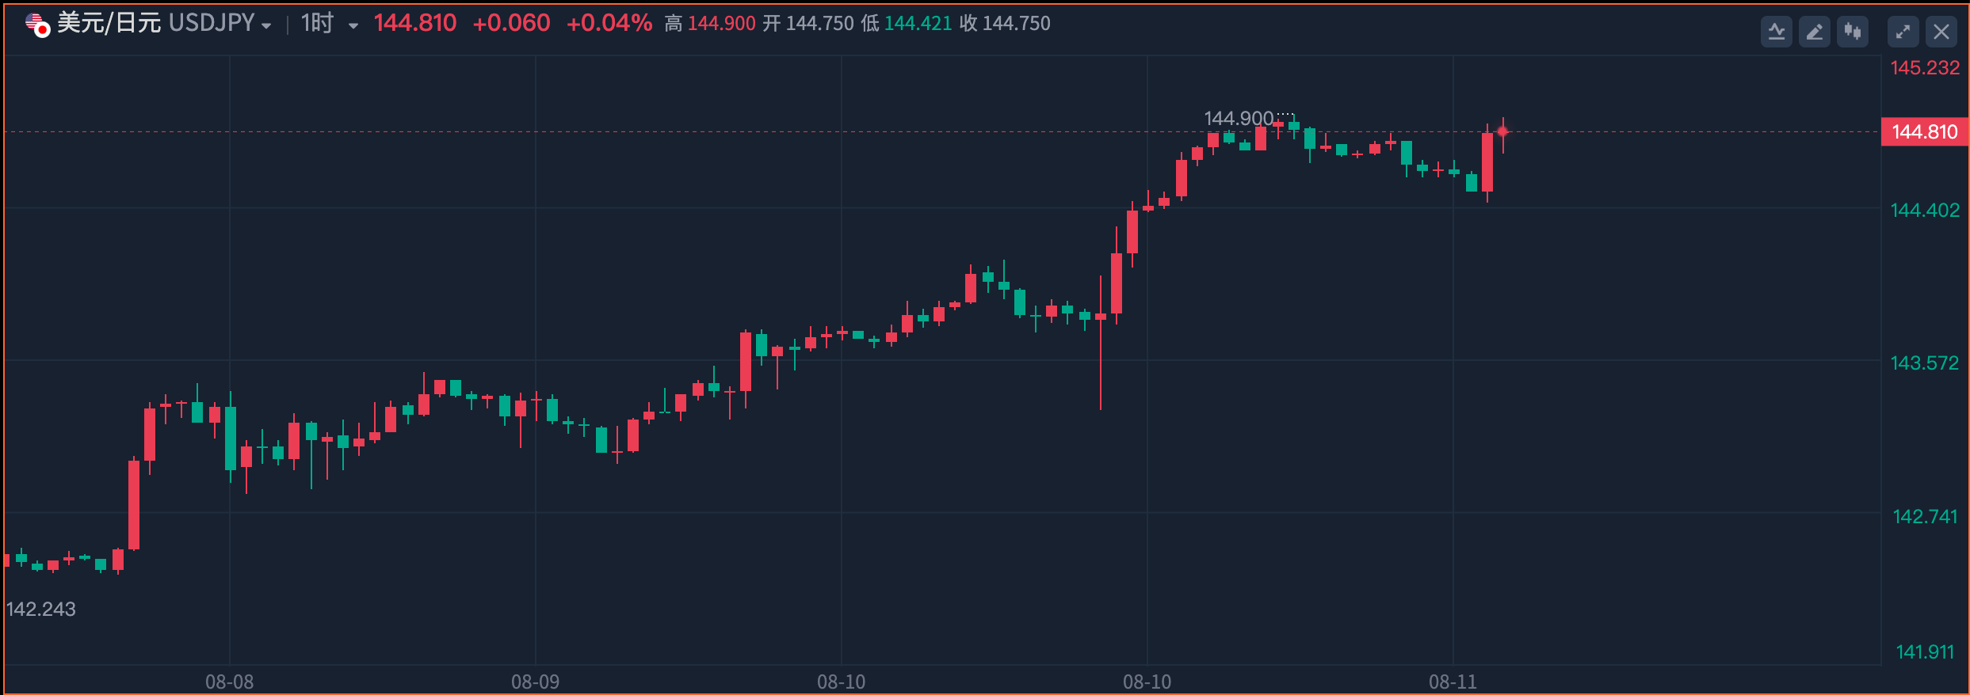This screenshot has height=695, width=1970.
Task: Click the 143.572 price axis level
Action: point(1924,363)
